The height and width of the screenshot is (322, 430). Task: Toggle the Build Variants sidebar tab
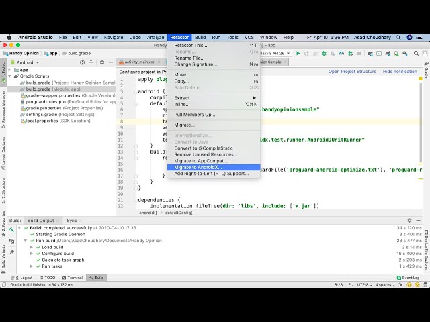pos(3,258)
